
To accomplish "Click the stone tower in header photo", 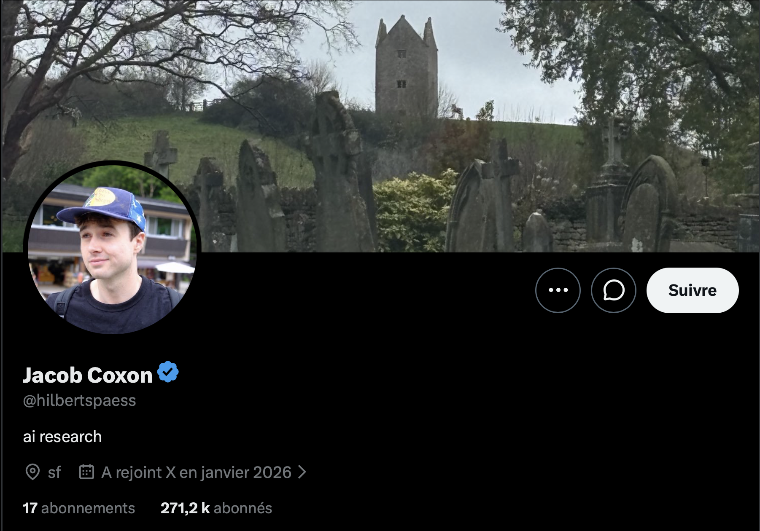I will point(406,67).
